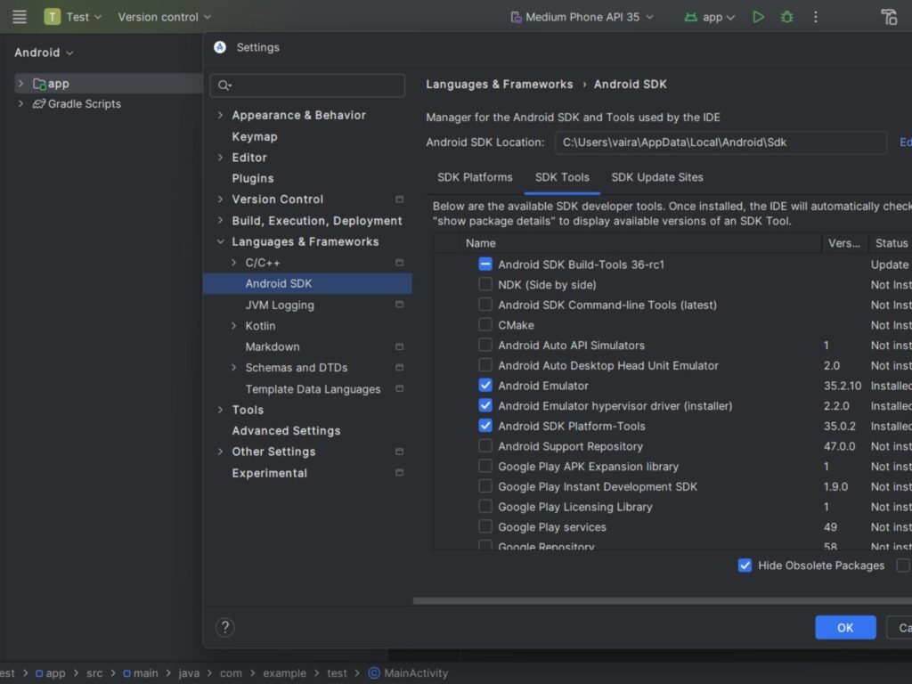Screen dimensions: 912x684
Task: Expand the Tools settings node
Action: [220, 410]
